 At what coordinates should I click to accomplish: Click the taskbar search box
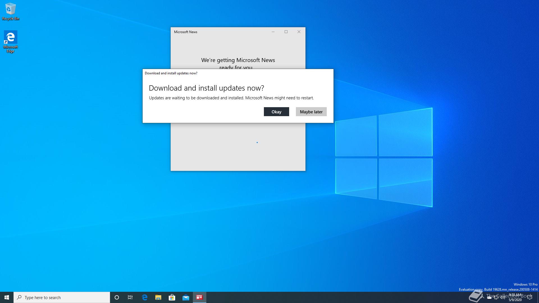click(x=62, y=297)
